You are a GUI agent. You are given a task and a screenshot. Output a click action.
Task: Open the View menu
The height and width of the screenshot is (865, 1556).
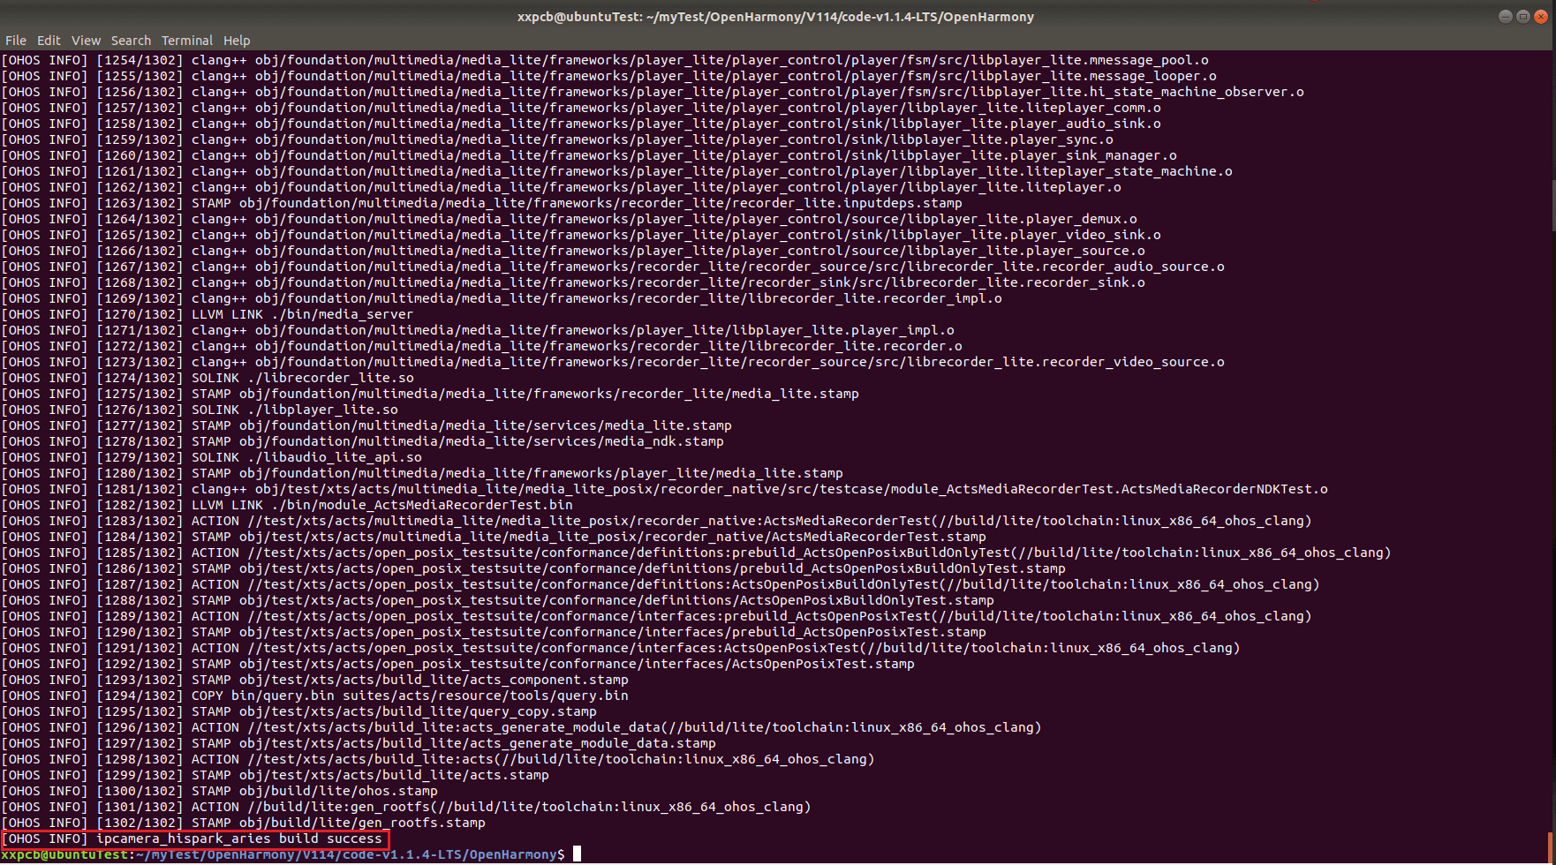point(86,41)
